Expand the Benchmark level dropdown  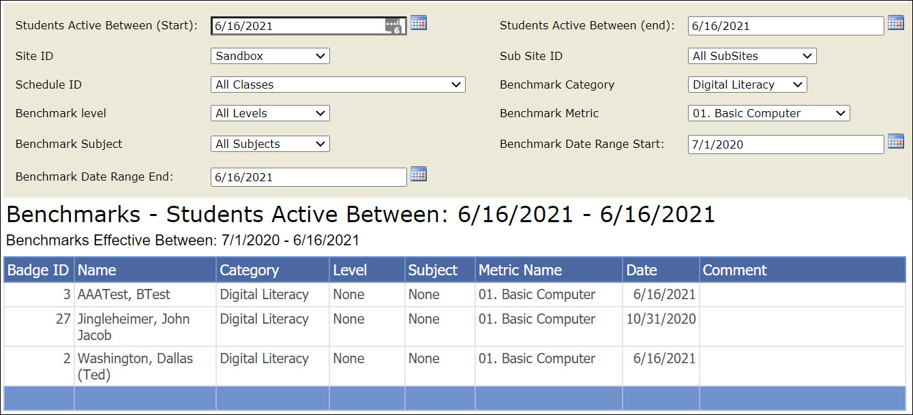(269, 112)
